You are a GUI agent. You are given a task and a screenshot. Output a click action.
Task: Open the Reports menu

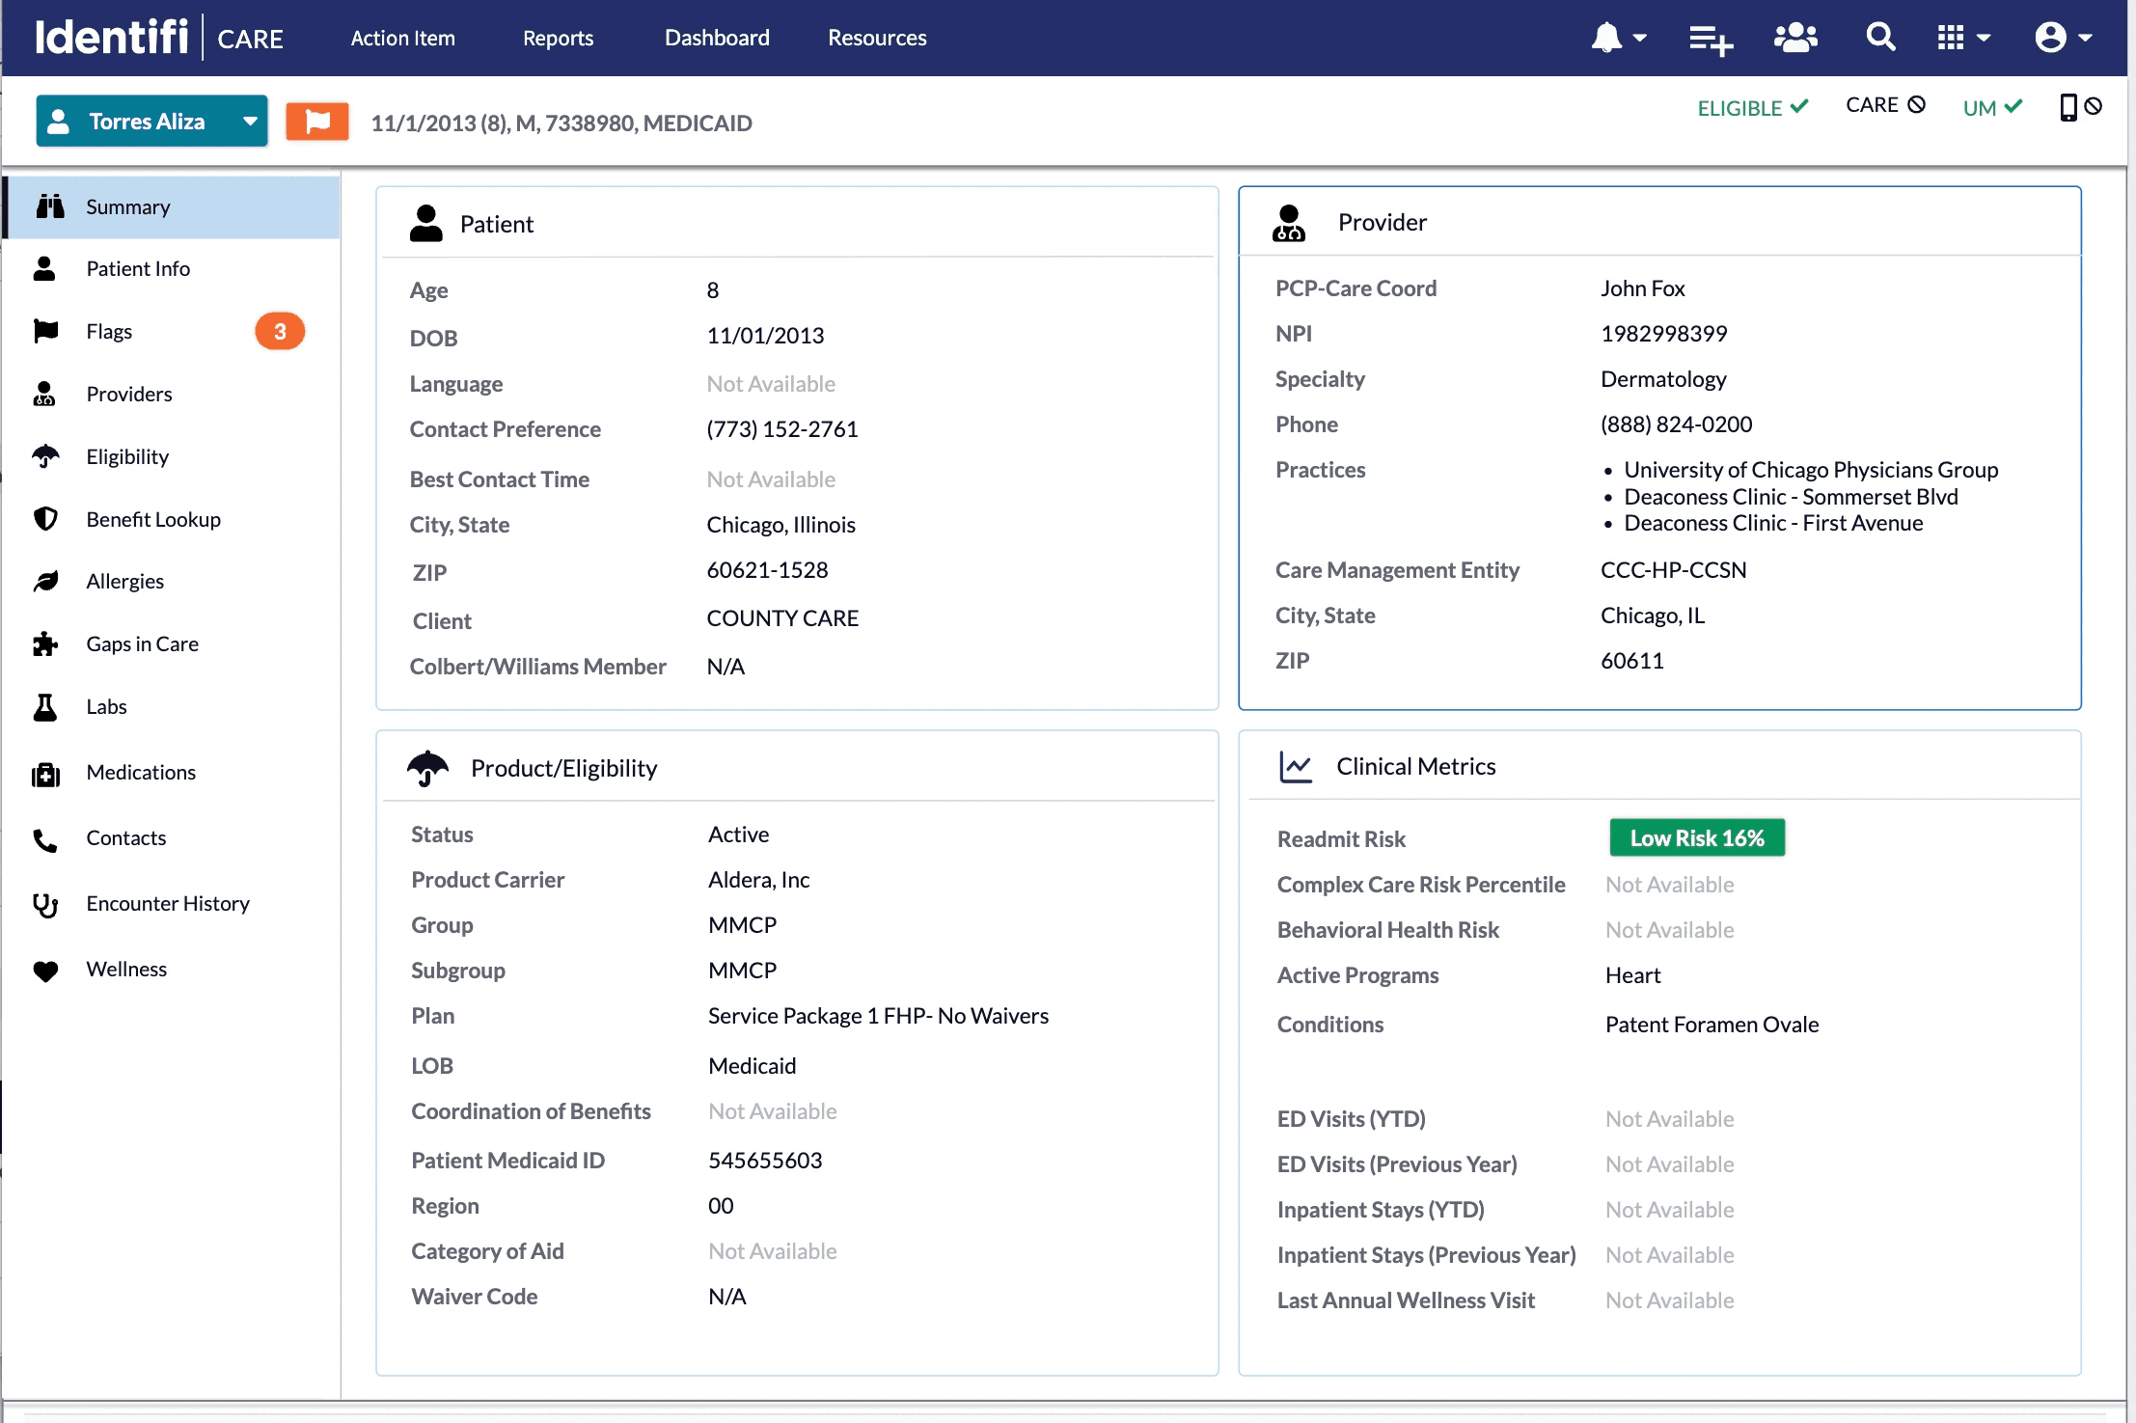(x=558, y=38)
